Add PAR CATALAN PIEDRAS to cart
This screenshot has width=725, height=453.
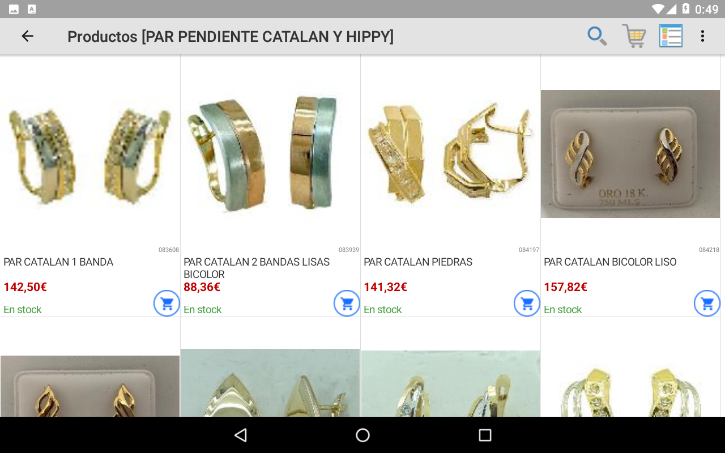tap(527, 304)
